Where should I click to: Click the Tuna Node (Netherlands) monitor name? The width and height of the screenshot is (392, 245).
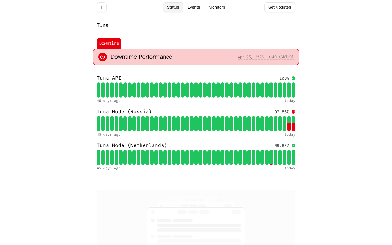coord(132,145)
